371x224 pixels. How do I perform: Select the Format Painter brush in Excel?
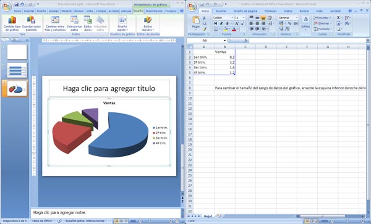click(x=205, y=29)
